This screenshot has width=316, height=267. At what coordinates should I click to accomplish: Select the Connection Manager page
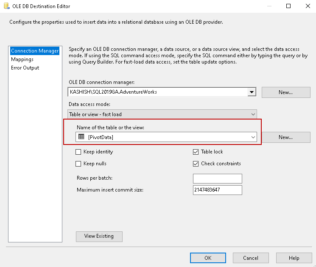(x=35, y=51)
